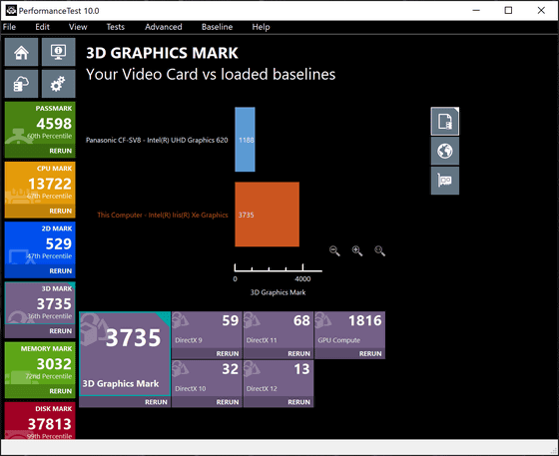Open the Tests menu
This screenshot has width=559, height=456.
(116, 27)
